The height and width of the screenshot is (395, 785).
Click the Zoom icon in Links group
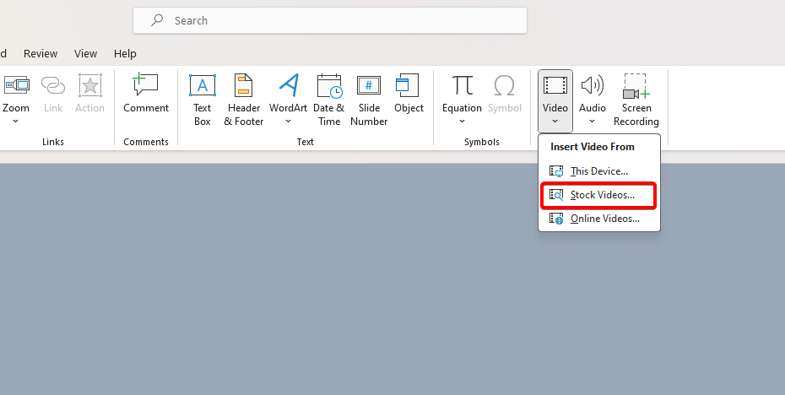coord(17,85)
